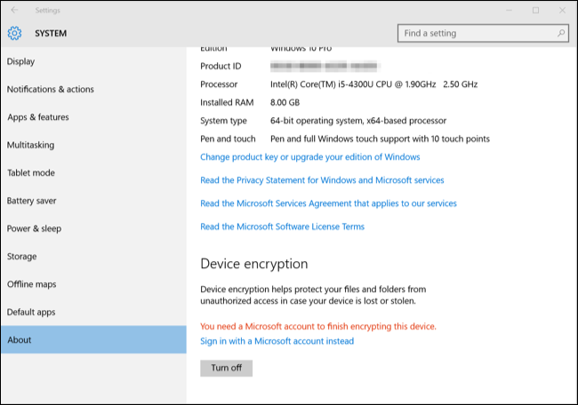Go to Apps & features section
The width and height of the screenshot is (578, 405).
[37, 117]
